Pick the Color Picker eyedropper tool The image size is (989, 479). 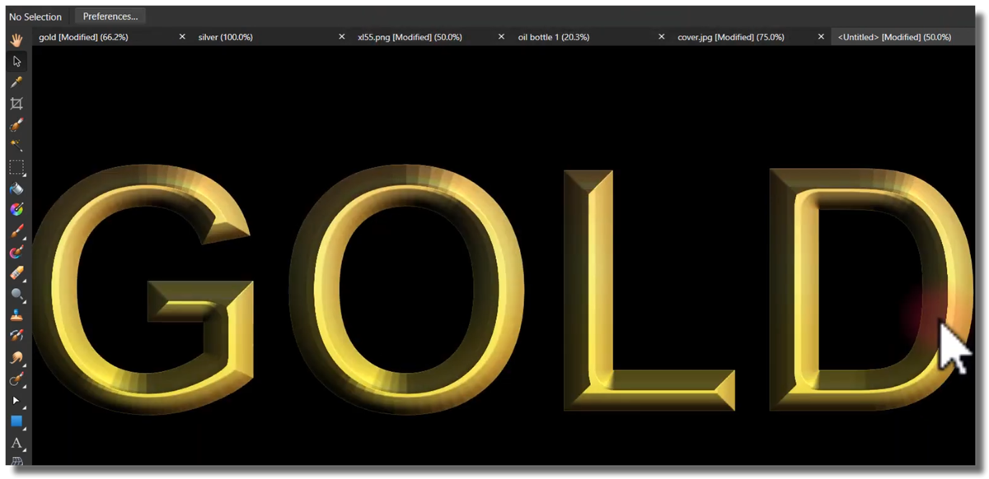(16, 82)
